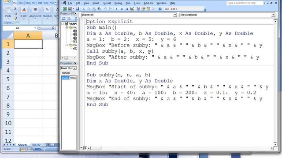The height and width of the screenshot is (158, 282).
Task: Click Excel Copy icon in Clipboard group
Action: tap(15, 14)
